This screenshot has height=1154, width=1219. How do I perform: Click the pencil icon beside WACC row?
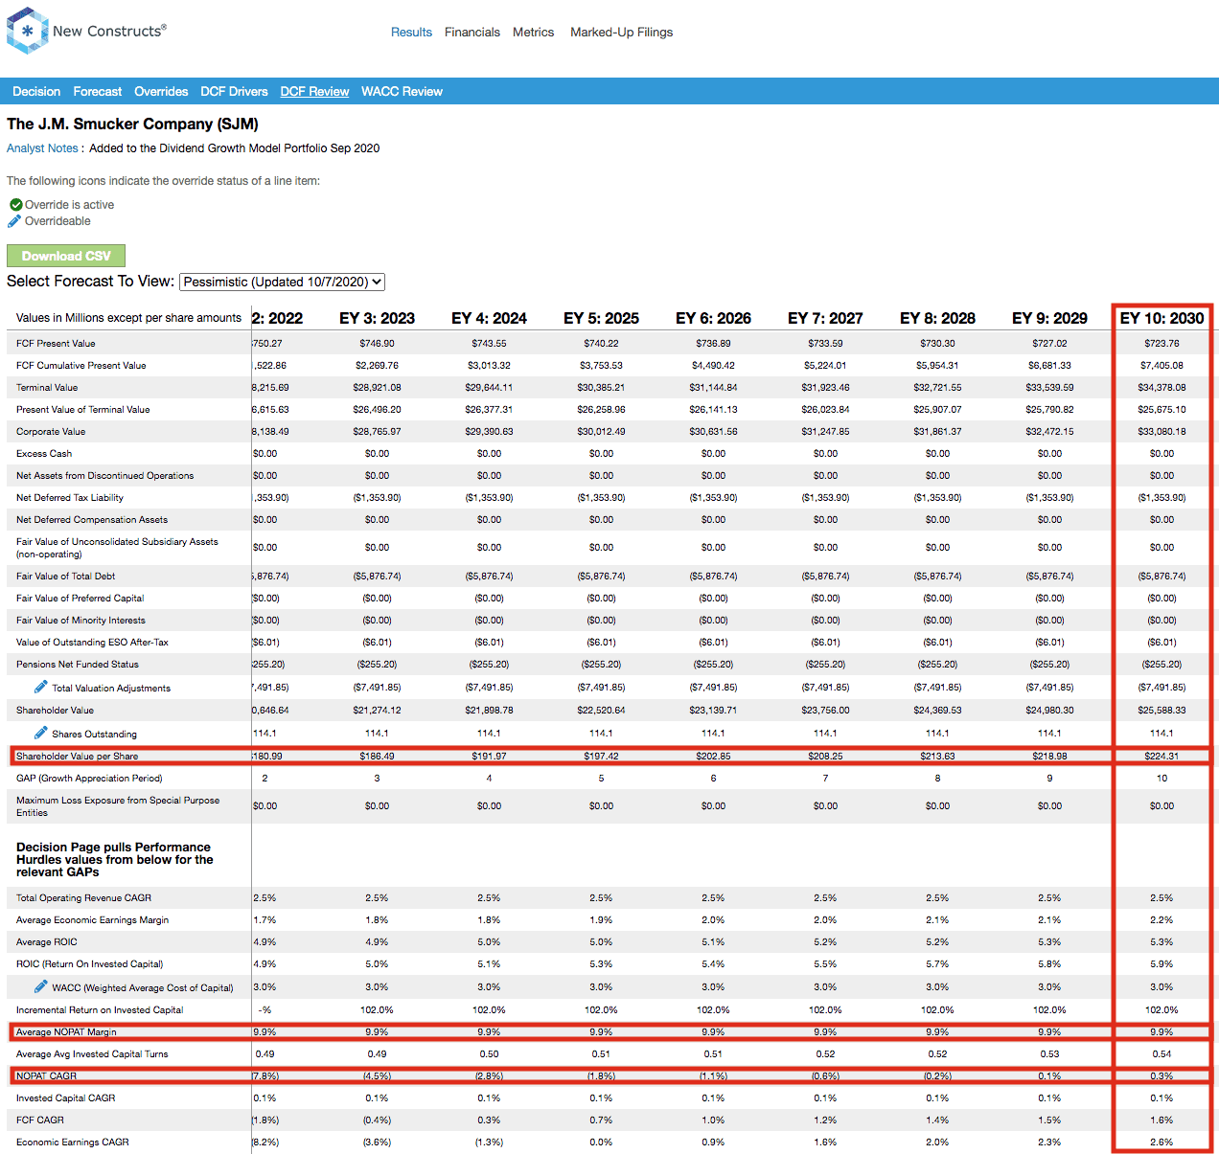(40, 986)
